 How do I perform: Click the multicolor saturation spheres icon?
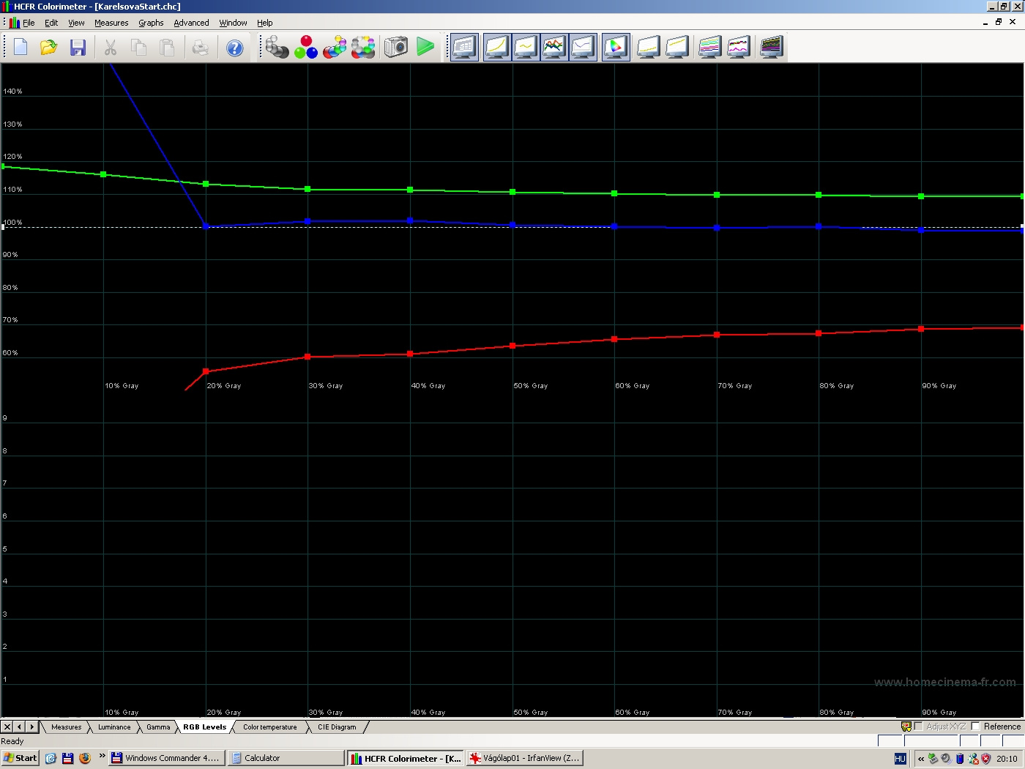363,48
